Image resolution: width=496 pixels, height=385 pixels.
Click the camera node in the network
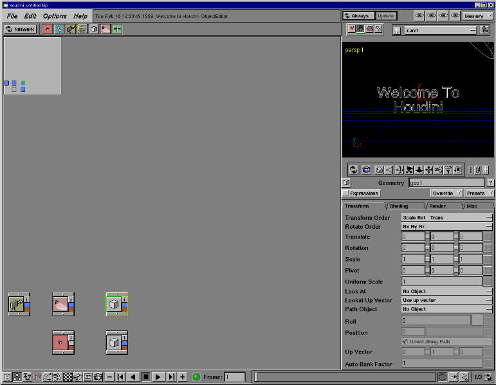(19, 304)
